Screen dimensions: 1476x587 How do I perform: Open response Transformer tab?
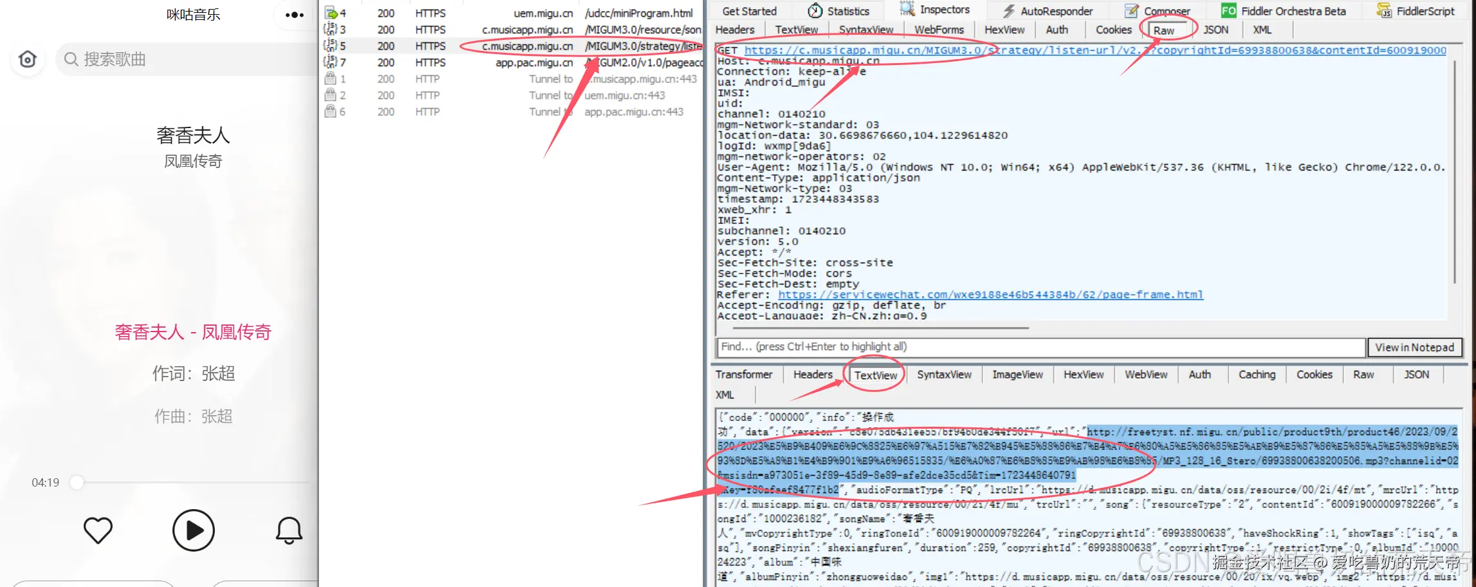pos(744,375)
